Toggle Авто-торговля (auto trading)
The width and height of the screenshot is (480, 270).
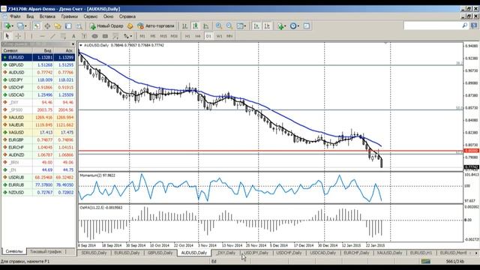click(x=156, y=26)
